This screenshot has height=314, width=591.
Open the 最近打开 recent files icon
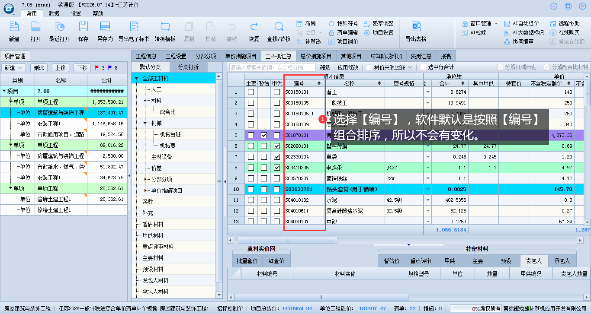click(59, 31)
